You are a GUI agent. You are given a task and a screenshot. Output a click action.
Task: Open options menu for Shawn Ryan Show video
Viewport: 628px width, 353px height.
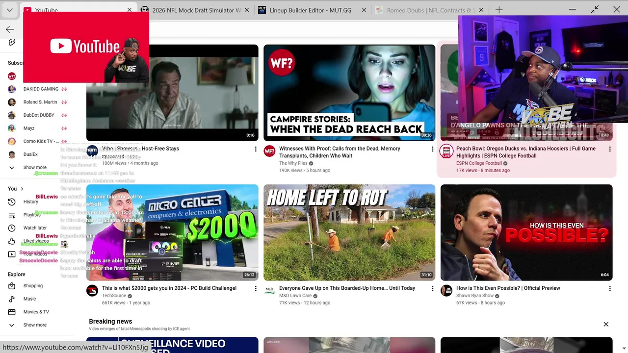pyautogui.click(x=610, y=289)
